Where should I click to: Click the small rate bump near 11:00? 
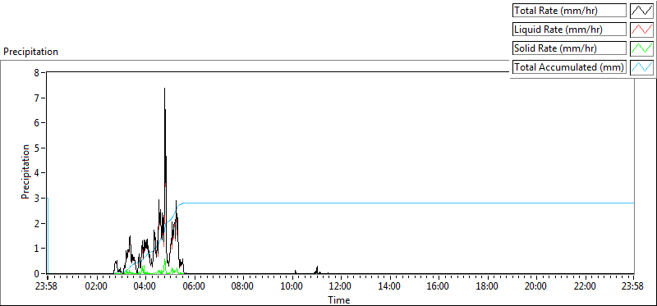tap(317, 270)
